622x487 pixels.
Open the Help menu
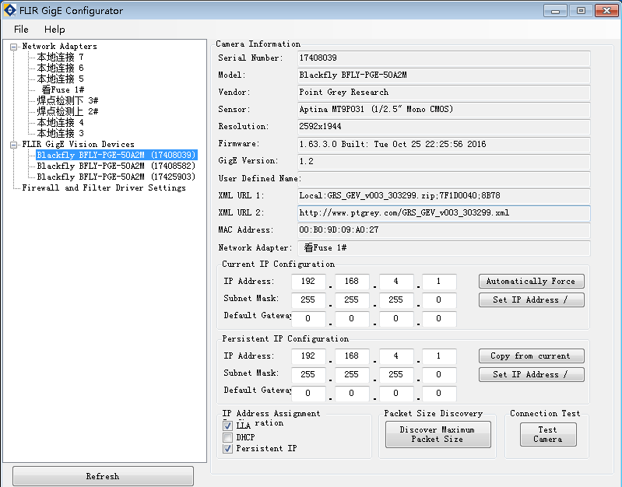coord(54,30)
